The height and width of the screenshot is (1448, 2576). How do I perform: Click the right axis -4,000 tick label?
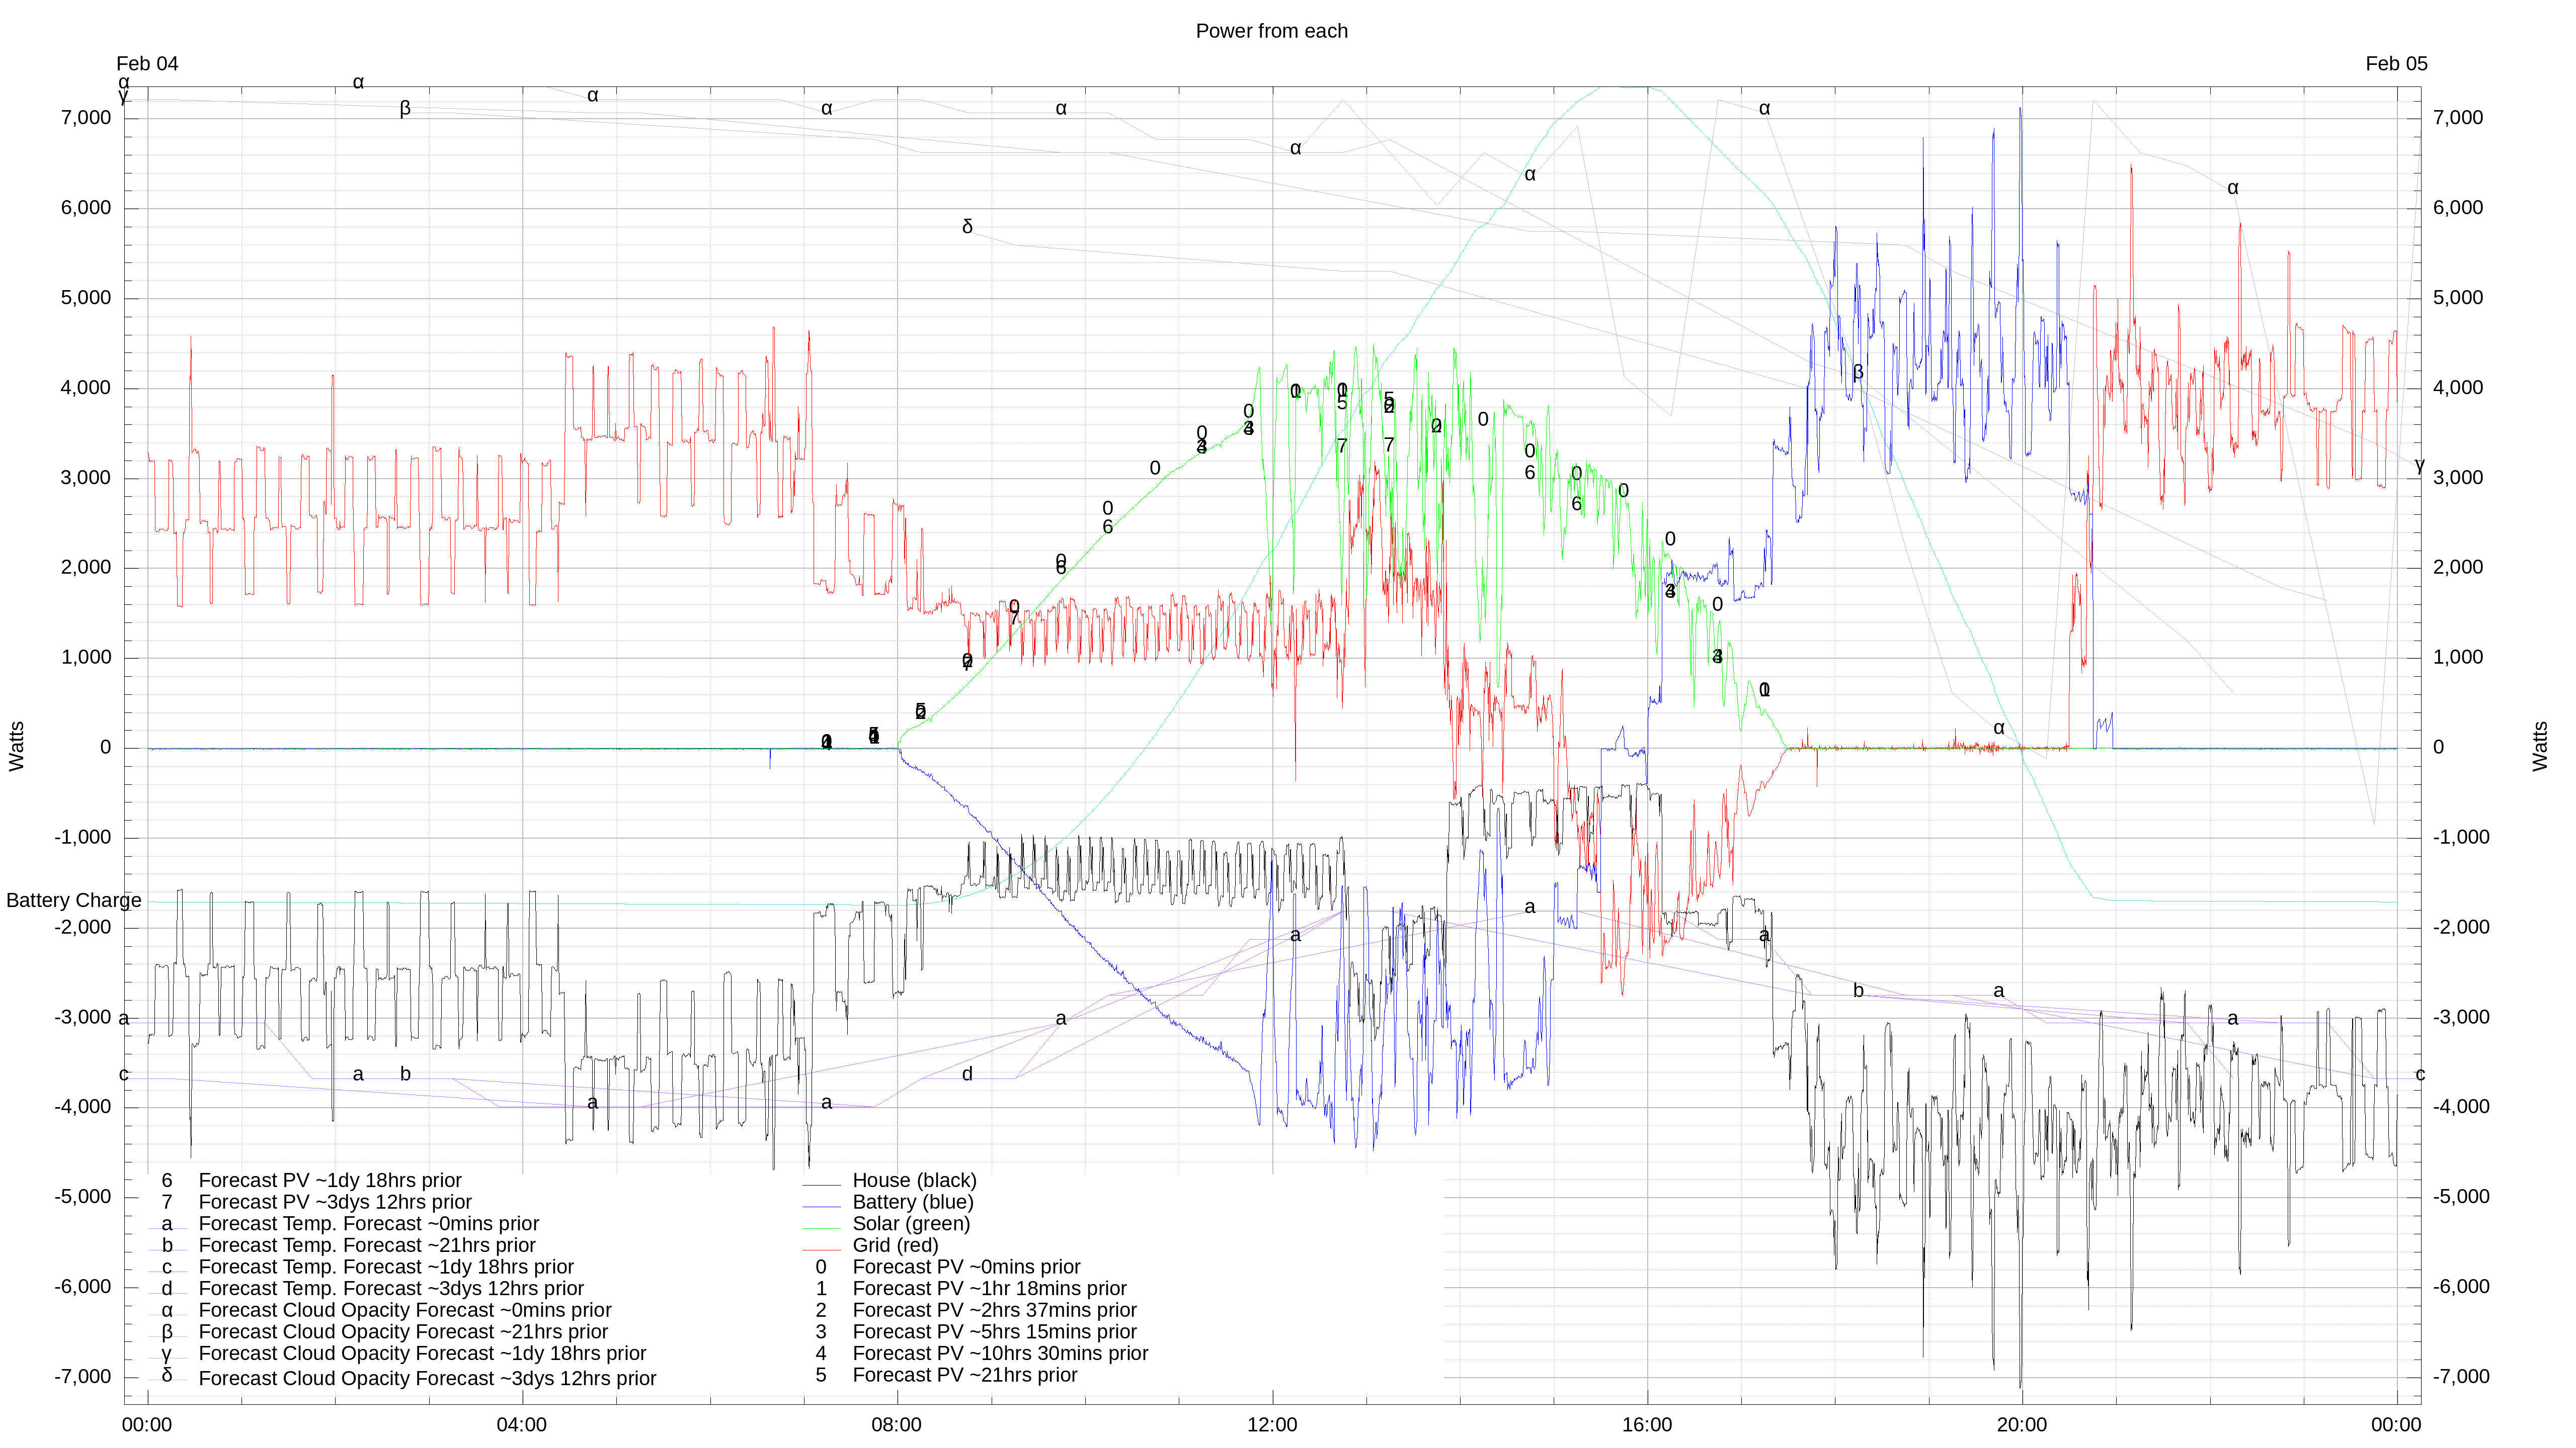click(x=2461, y=1107)
